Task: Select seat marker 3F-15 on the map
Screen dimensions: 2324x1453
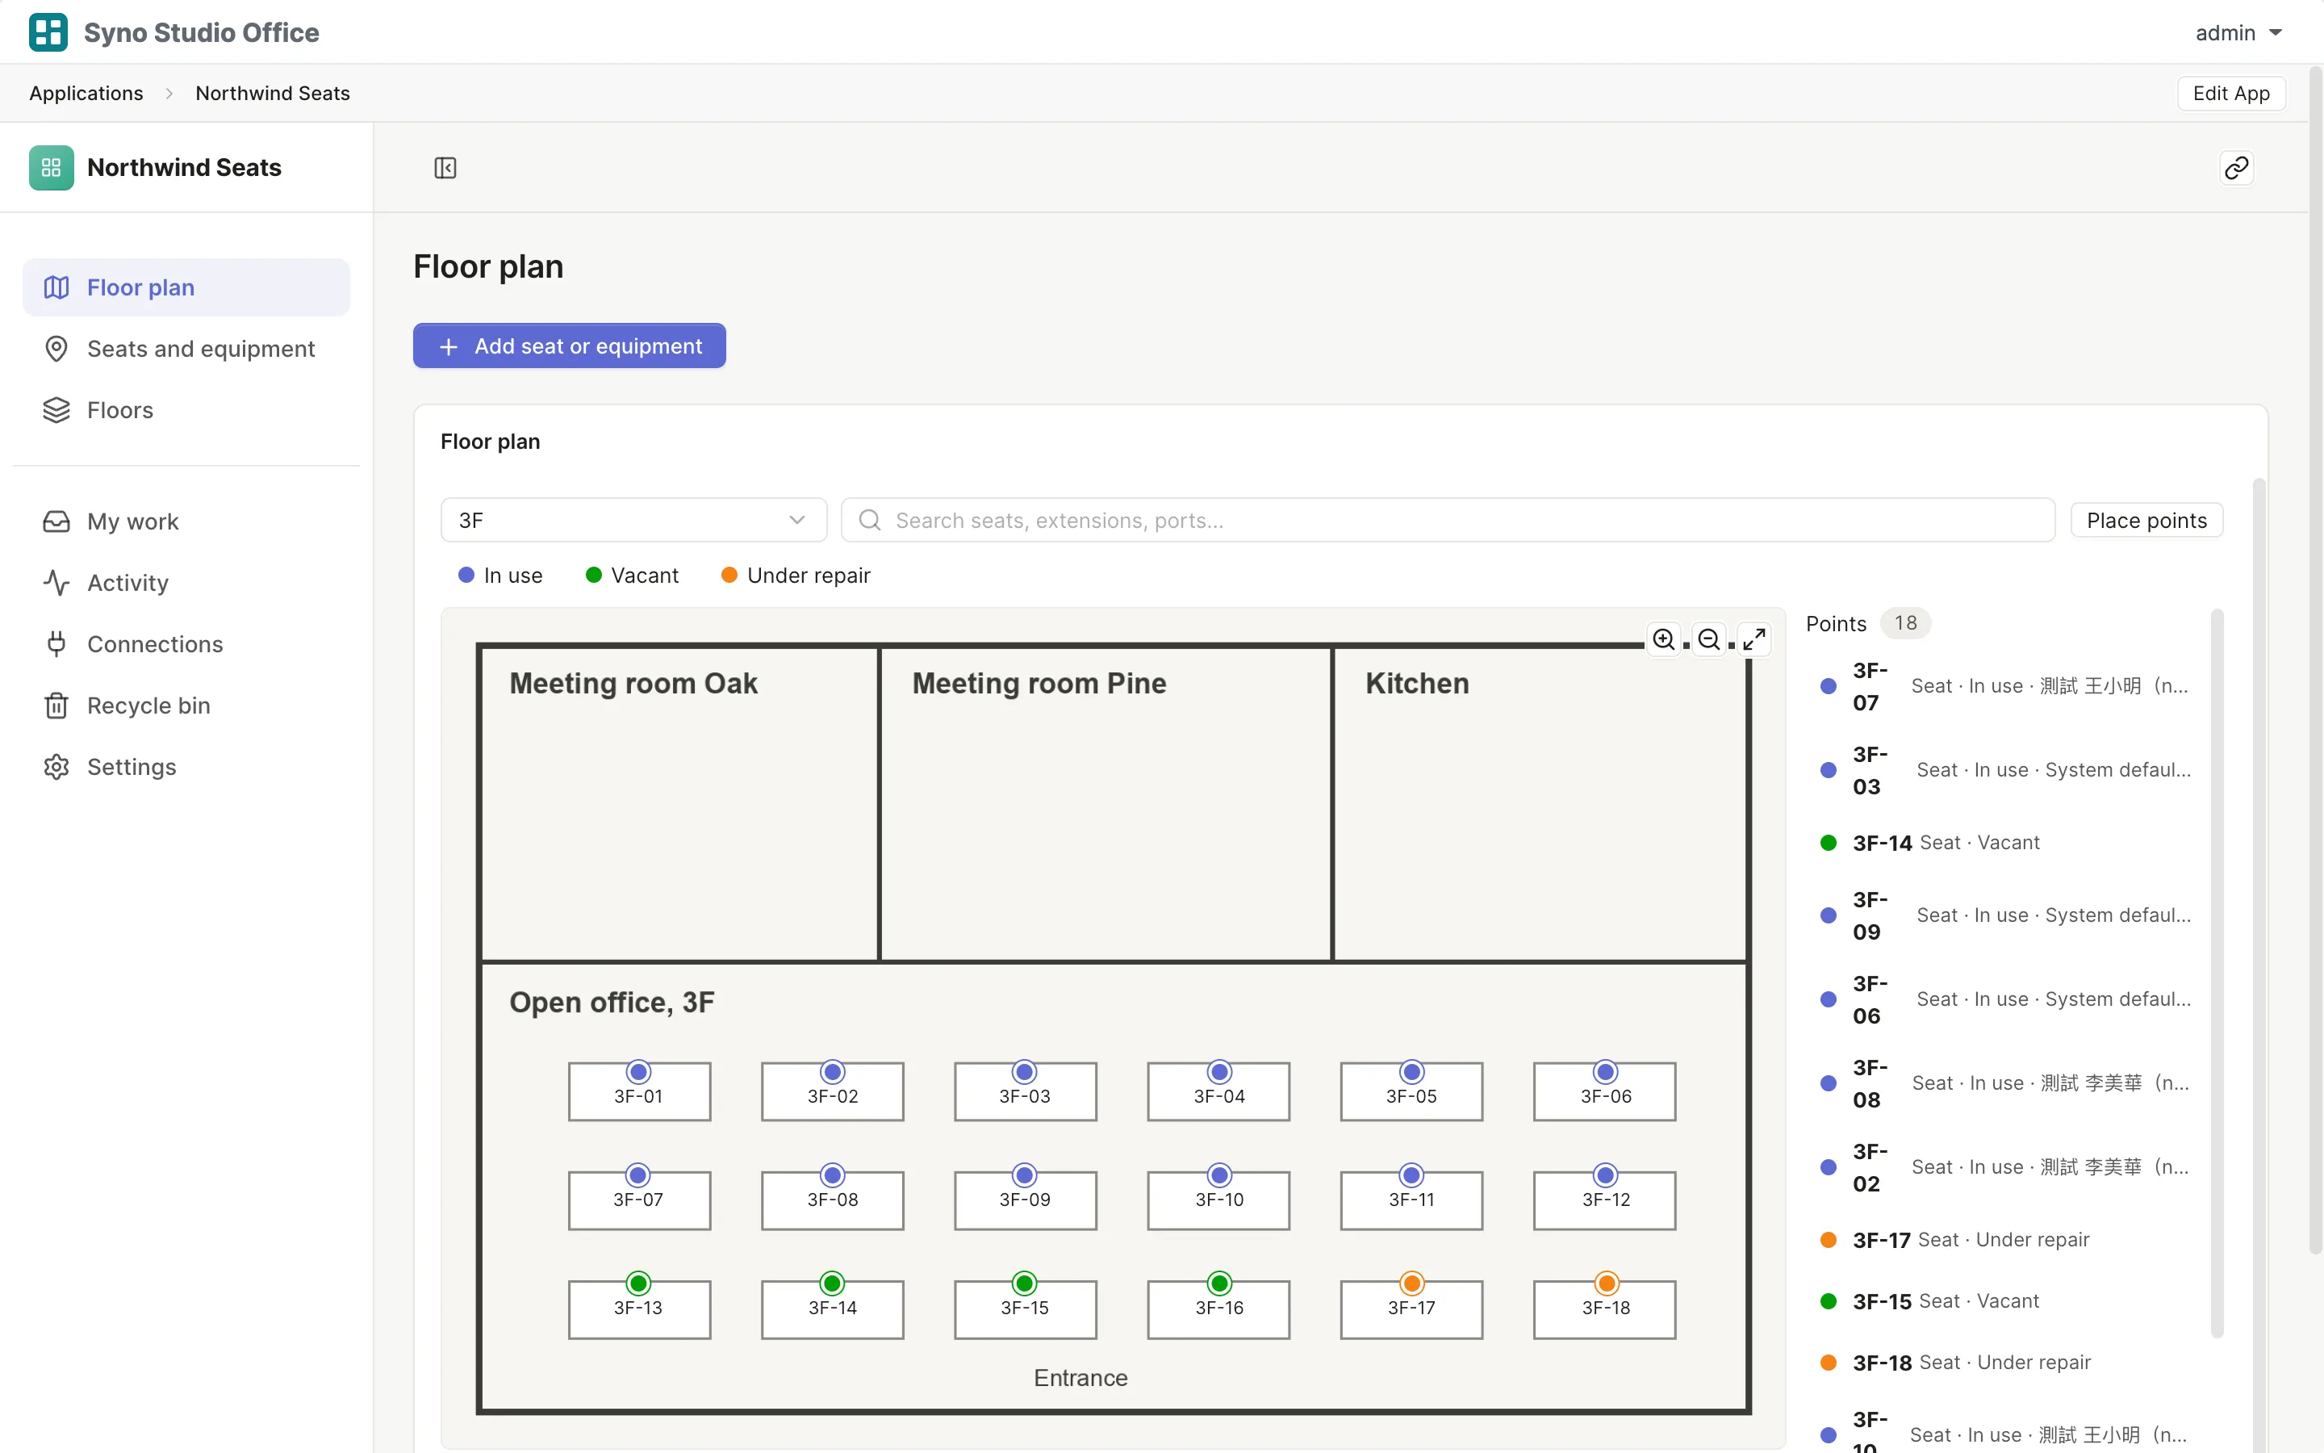Action: click(x=1025, y=1283)
